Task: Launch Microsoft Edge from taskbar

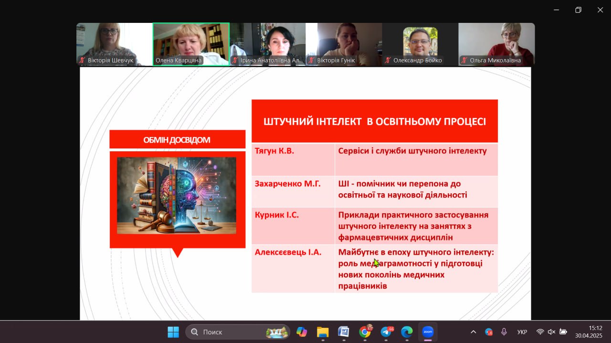Action: tap(407, 332)
